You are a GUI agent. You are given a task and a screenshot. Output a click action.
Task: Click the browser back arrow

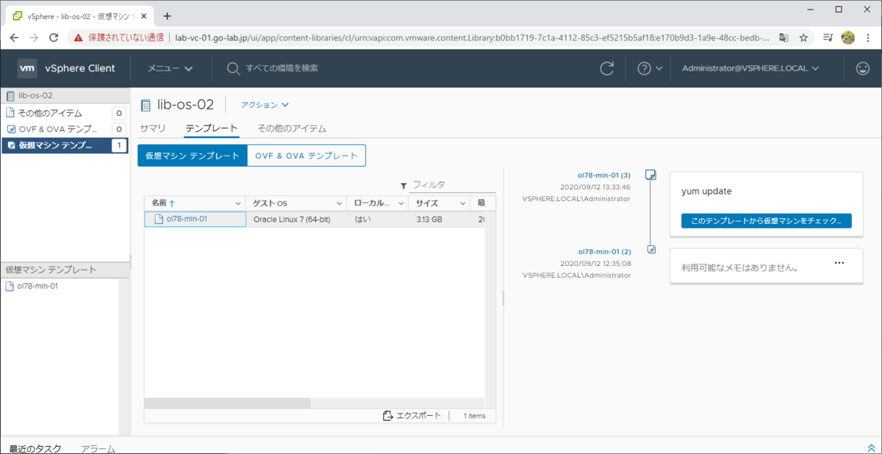click(14, 37)
